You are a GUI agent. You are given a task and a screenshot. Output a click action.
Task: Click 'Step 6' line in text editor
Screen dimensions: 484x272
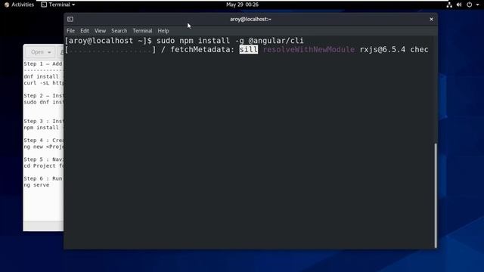click(x=43, y=178)
